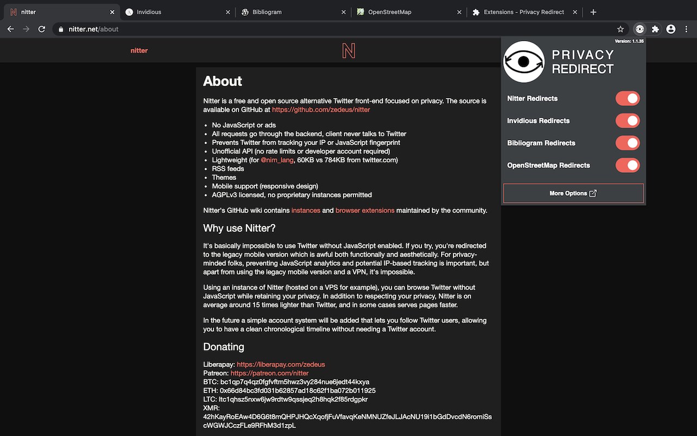This screenshot has width=697, height=436.
Task: Click the XMR donation address
Action: coord(347,421)
